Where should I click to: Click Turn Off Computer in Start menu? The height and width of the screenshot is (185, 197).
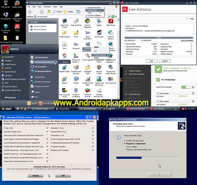pos(47,103)
